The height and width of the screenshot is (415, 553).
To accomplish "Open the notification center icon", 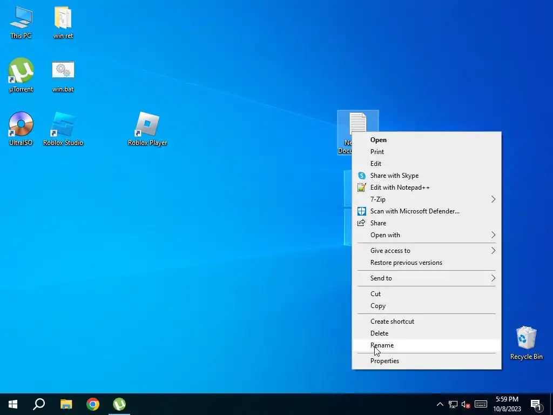I will 536,405.
